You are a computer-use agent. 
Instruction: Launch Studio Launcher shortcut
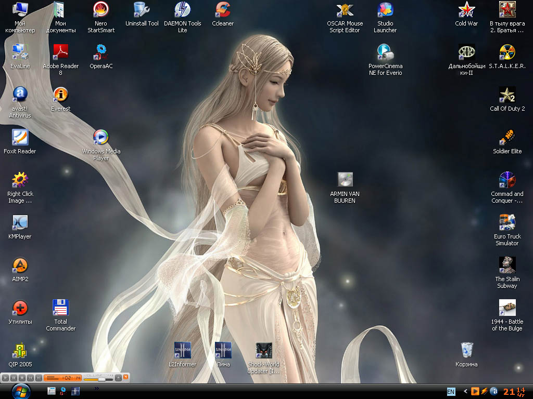click(x=385, y=17)
